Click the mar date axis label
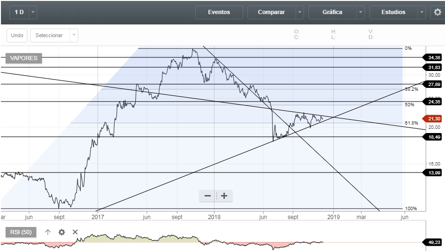The image size is (445, 251). [x=361, y=217]
